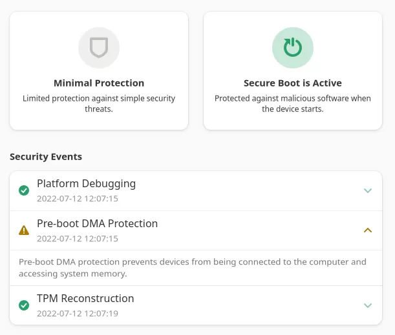Open the Minimal Protection card title
Screen dimensions: 395x335
(x=99, y=83)
